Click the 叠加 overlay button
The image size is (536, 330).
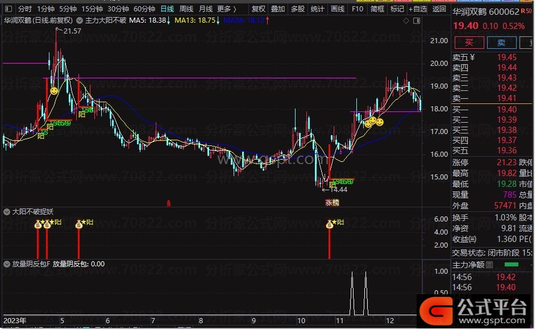[278, 9]
